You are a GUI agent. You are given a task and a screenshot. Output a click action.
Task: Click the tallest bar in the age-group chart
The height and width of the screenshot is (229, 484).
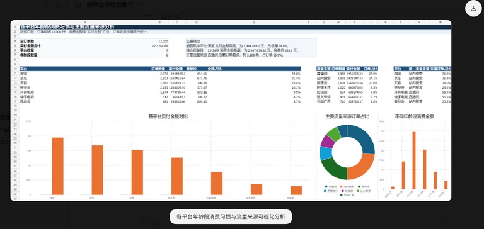coord(414,160)
